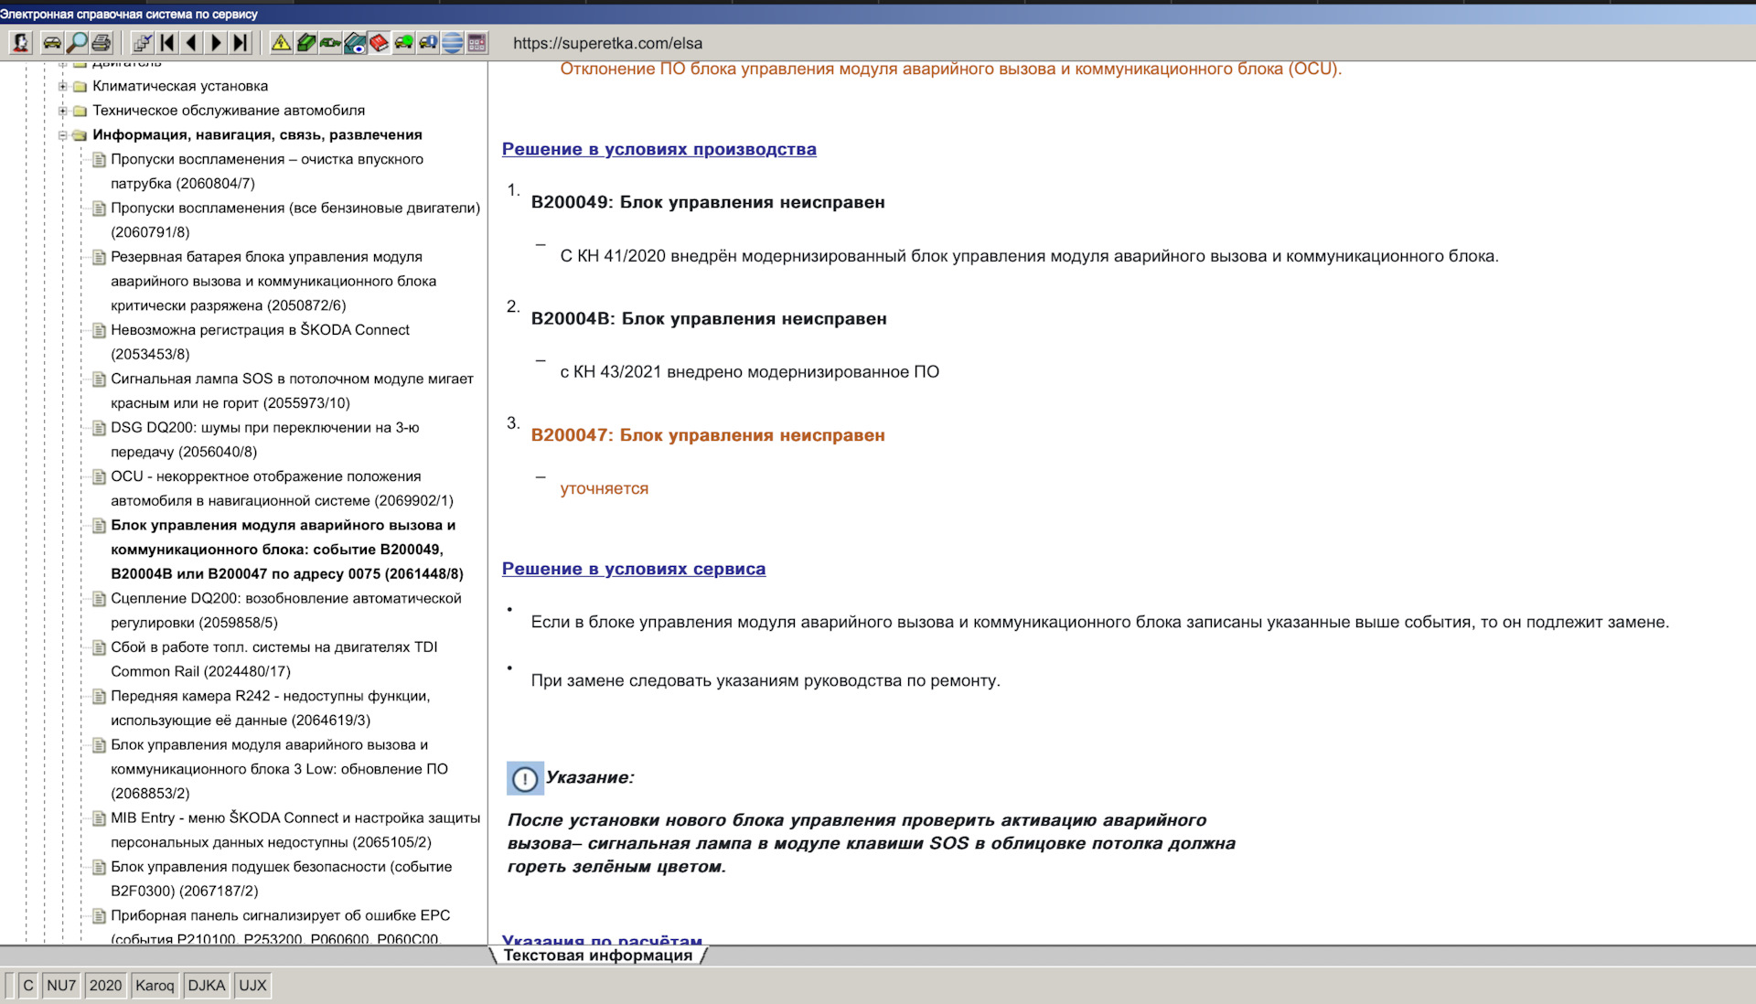Image resolution: width=1756 pixels, height=1004 pixels.
Task: Open Сцепление DQ200 возобновление автоматической регулировки
Action: tap(286, 610)
